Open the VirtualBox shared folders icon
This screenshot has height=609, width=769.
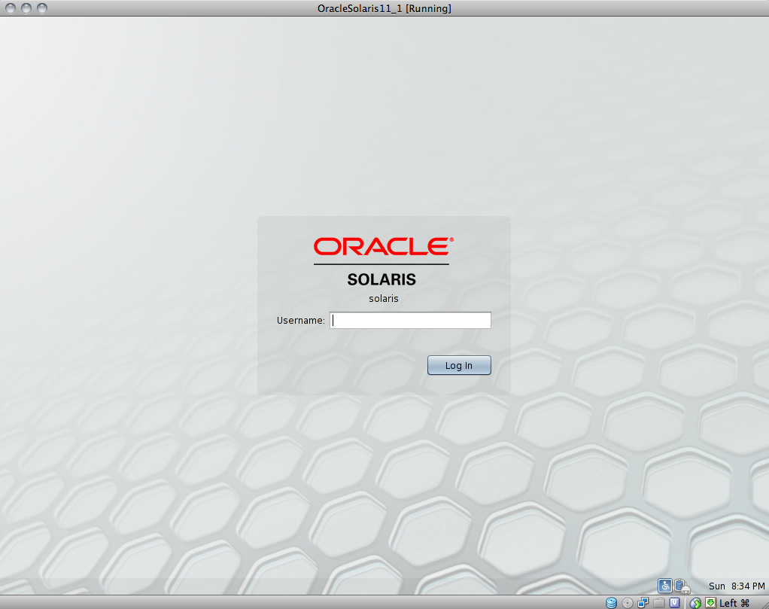658,603
